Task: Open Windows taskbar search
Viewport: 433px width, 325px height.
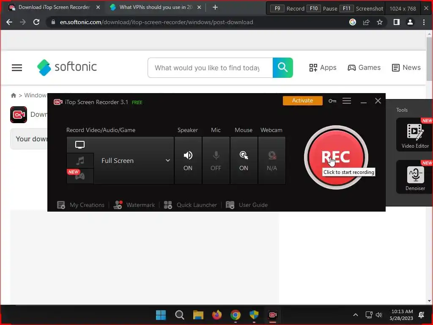Action: 179,315
